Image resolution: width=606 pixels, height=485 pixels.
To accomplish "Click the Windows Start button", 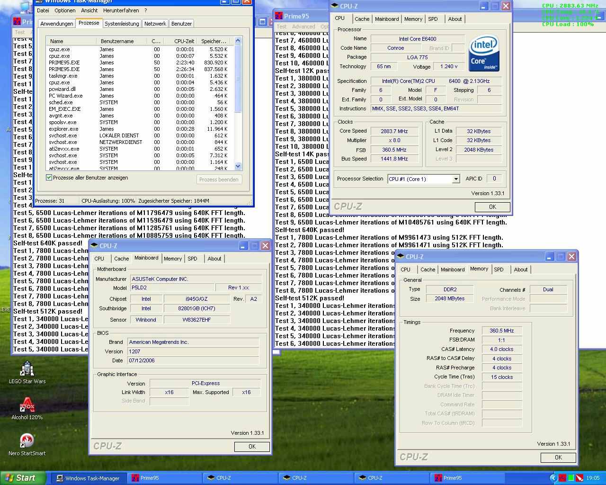I will click(x=23, y=478).
